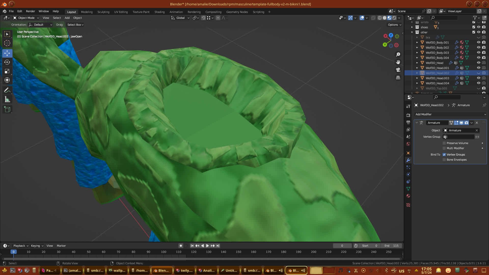Viewport: 489px width, 275px height.
Task: Open the Material properties tab
Action: click(408, 196)
